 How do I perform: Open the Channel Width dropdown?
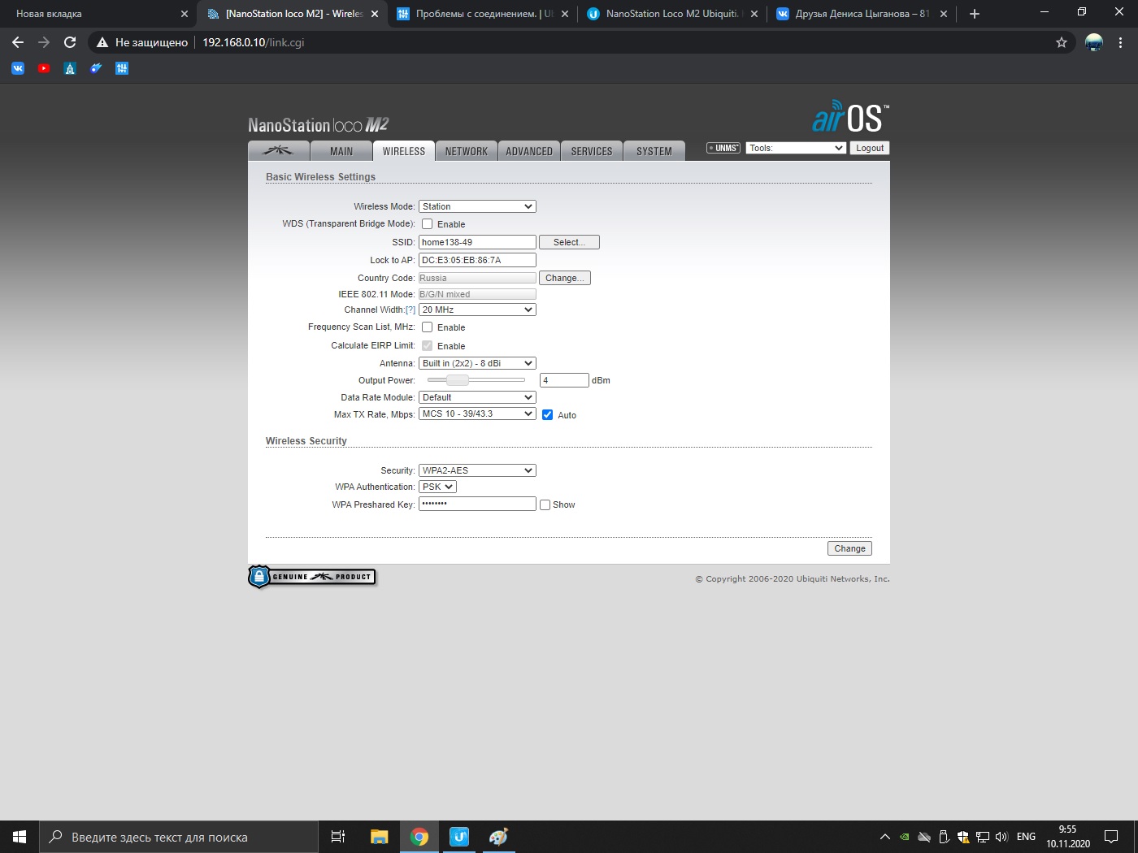click(477, 310)
